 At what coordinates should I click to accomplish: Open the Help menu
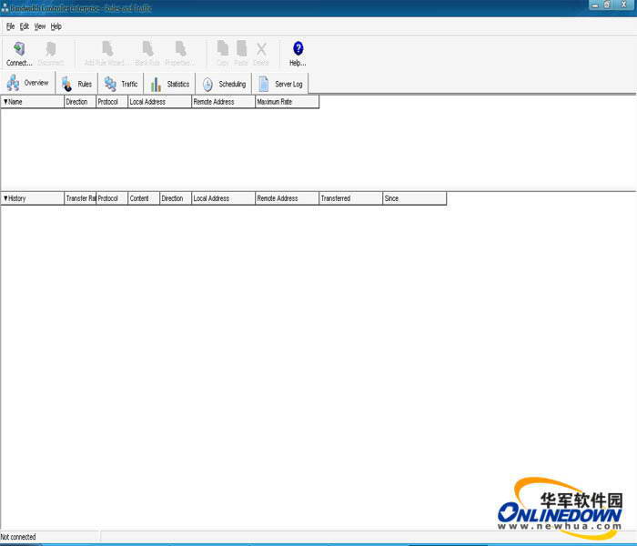coord(56,26)
